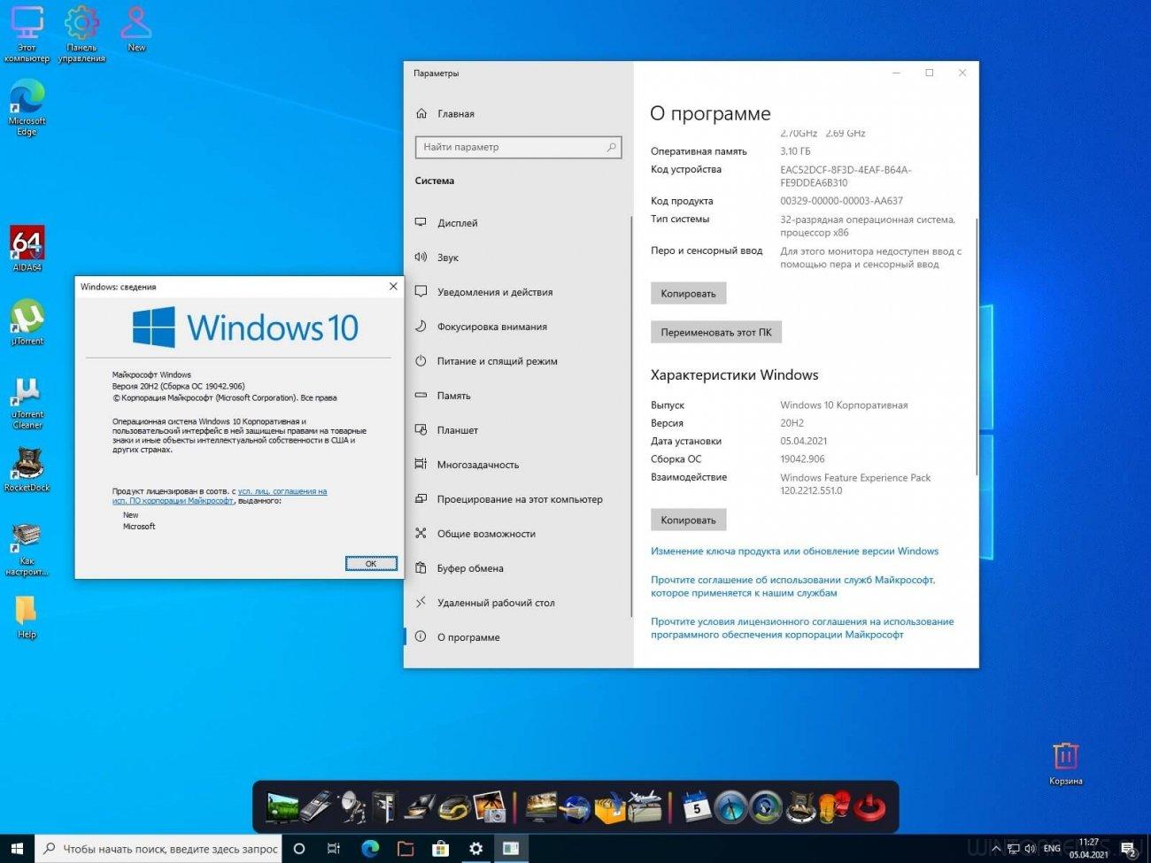Launch RocketDock desktop shortcut

(x=27, y=469)
